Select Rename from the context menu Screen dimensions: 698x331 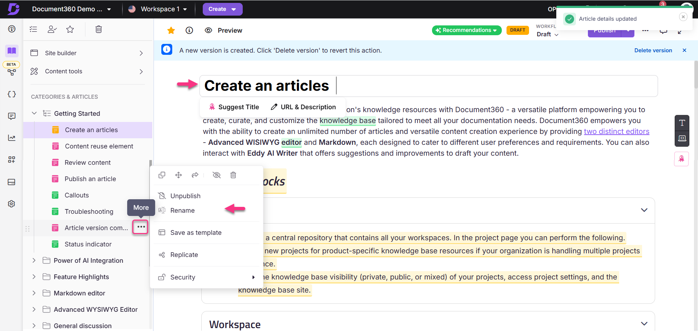point(206,211)
